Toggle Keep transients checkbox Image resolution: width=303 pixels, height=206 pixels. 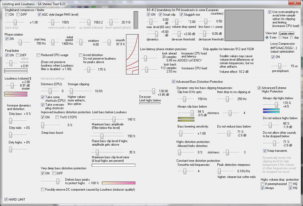[x=265, y=151]
